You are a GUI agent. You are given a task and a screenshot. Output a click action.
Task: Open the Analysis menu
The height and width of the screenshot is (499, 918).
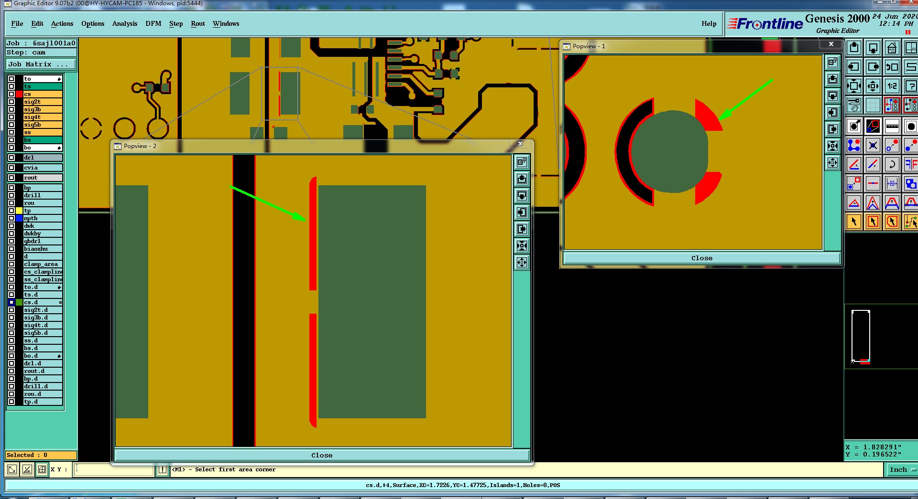[125, 23]
